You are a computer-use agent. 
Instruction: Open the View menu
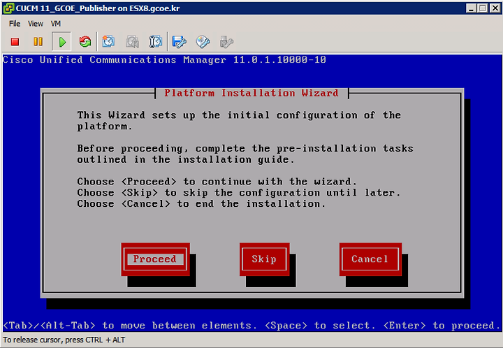(36, 24)
